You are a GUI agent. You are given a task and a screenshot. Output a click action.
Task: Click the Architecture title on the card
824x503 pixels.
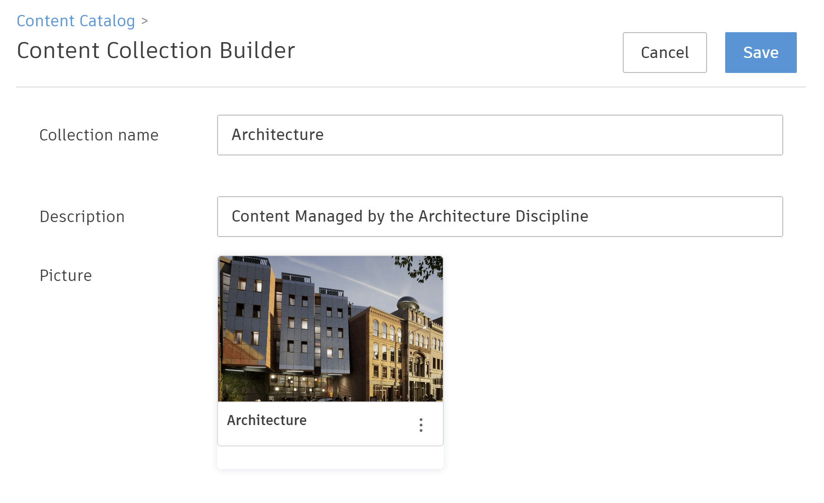tap(267, 421)
